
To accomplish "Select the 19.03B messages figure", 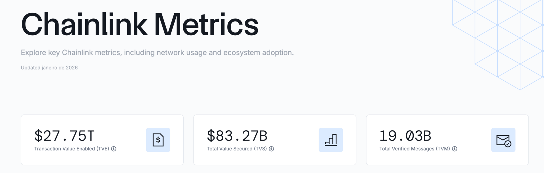I will point(405,136).
